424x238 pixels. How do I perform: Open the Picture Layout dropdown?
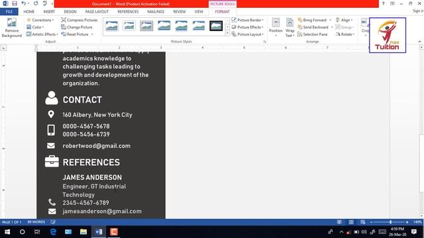[x=247, y=34]
